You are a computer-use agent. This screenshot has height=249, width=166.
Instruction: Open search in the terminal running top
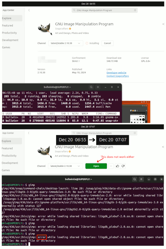click(x=91, y=87)
